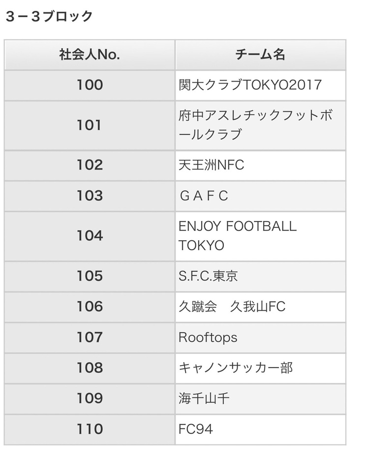Select number cell 110
The height and width of the screenshot is (458, 369).
90,429
